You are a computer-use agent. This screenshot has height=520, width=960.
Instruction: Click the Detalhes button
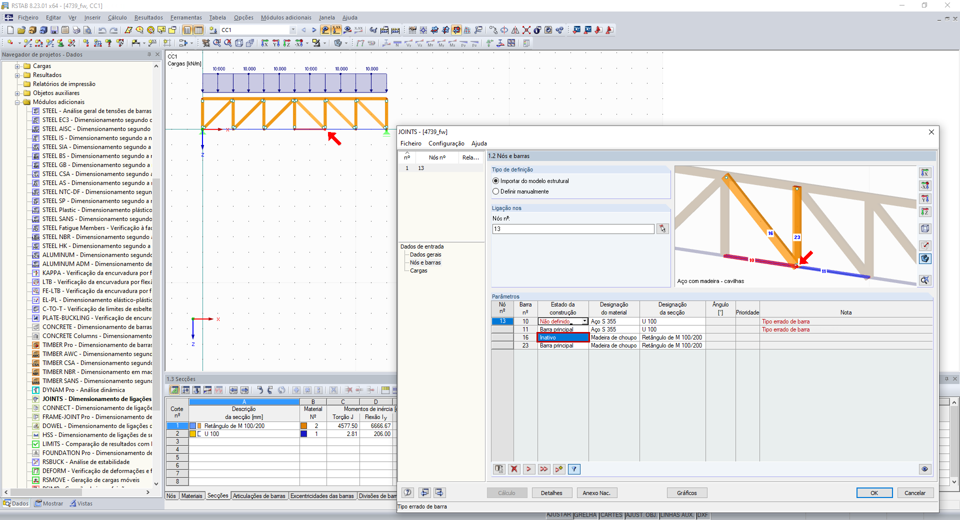point(551,493)
